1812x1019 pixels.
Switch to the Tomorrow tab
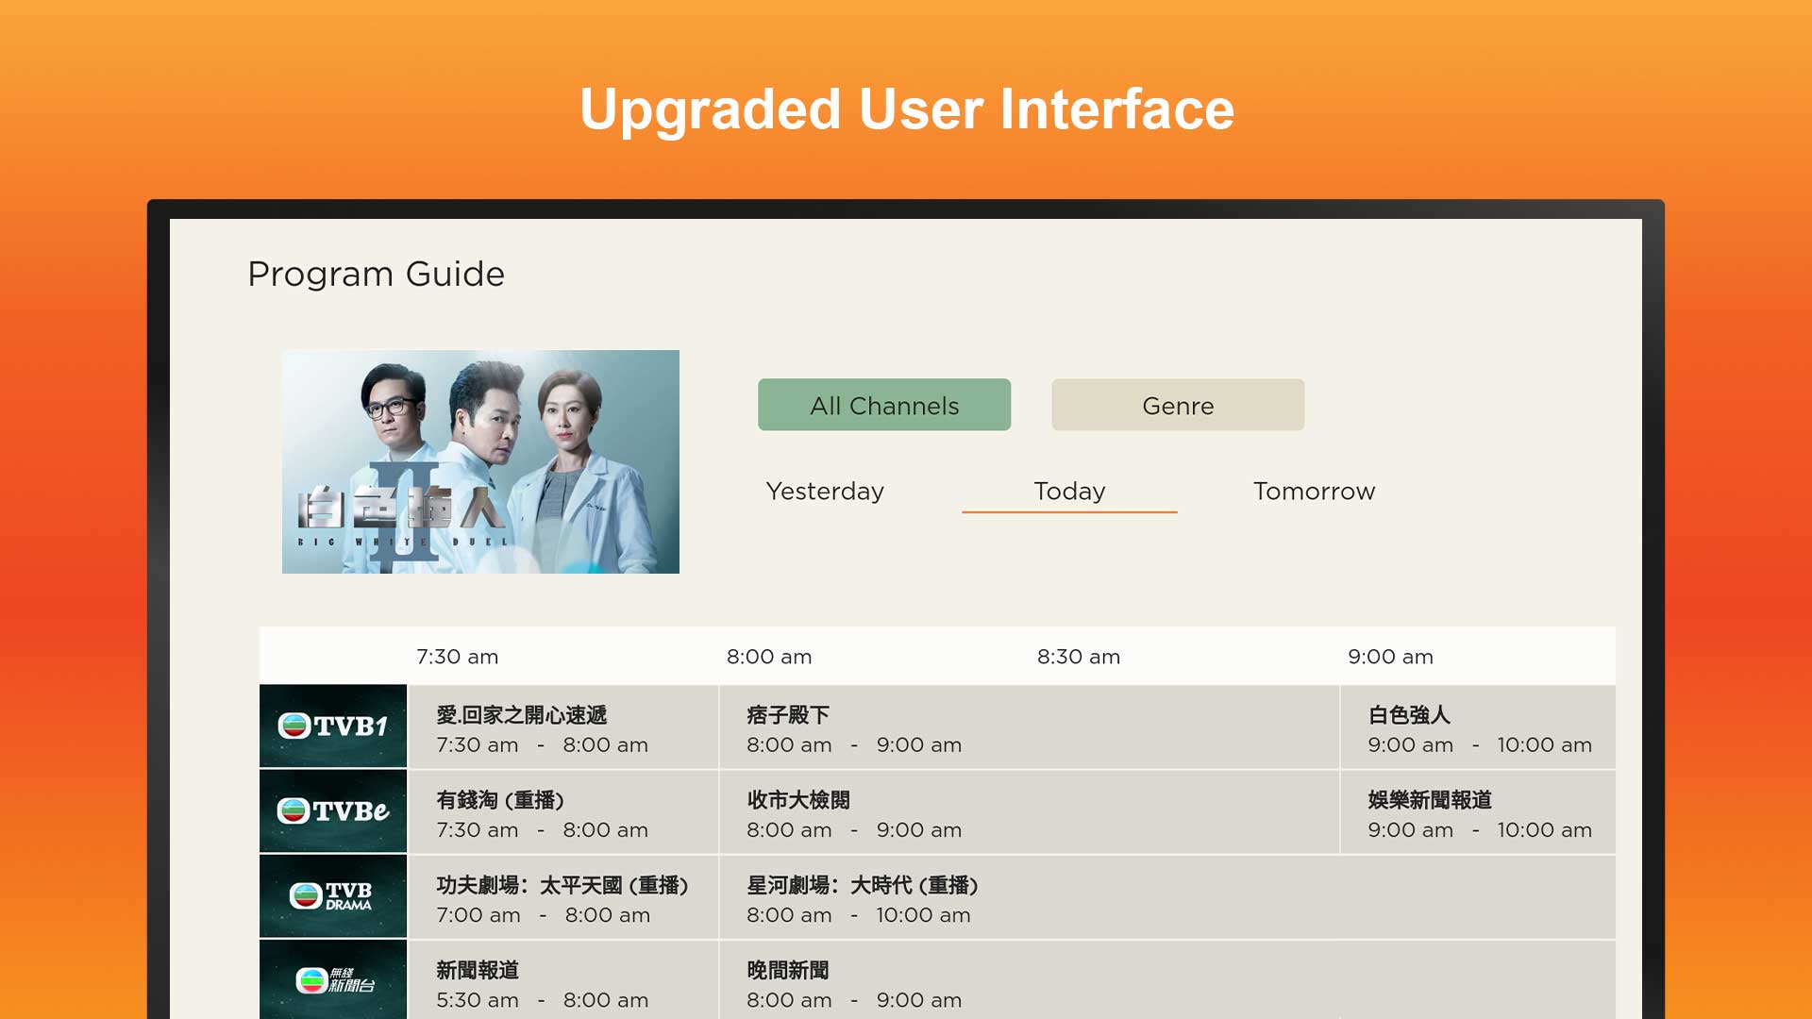tap(1314, 491)
